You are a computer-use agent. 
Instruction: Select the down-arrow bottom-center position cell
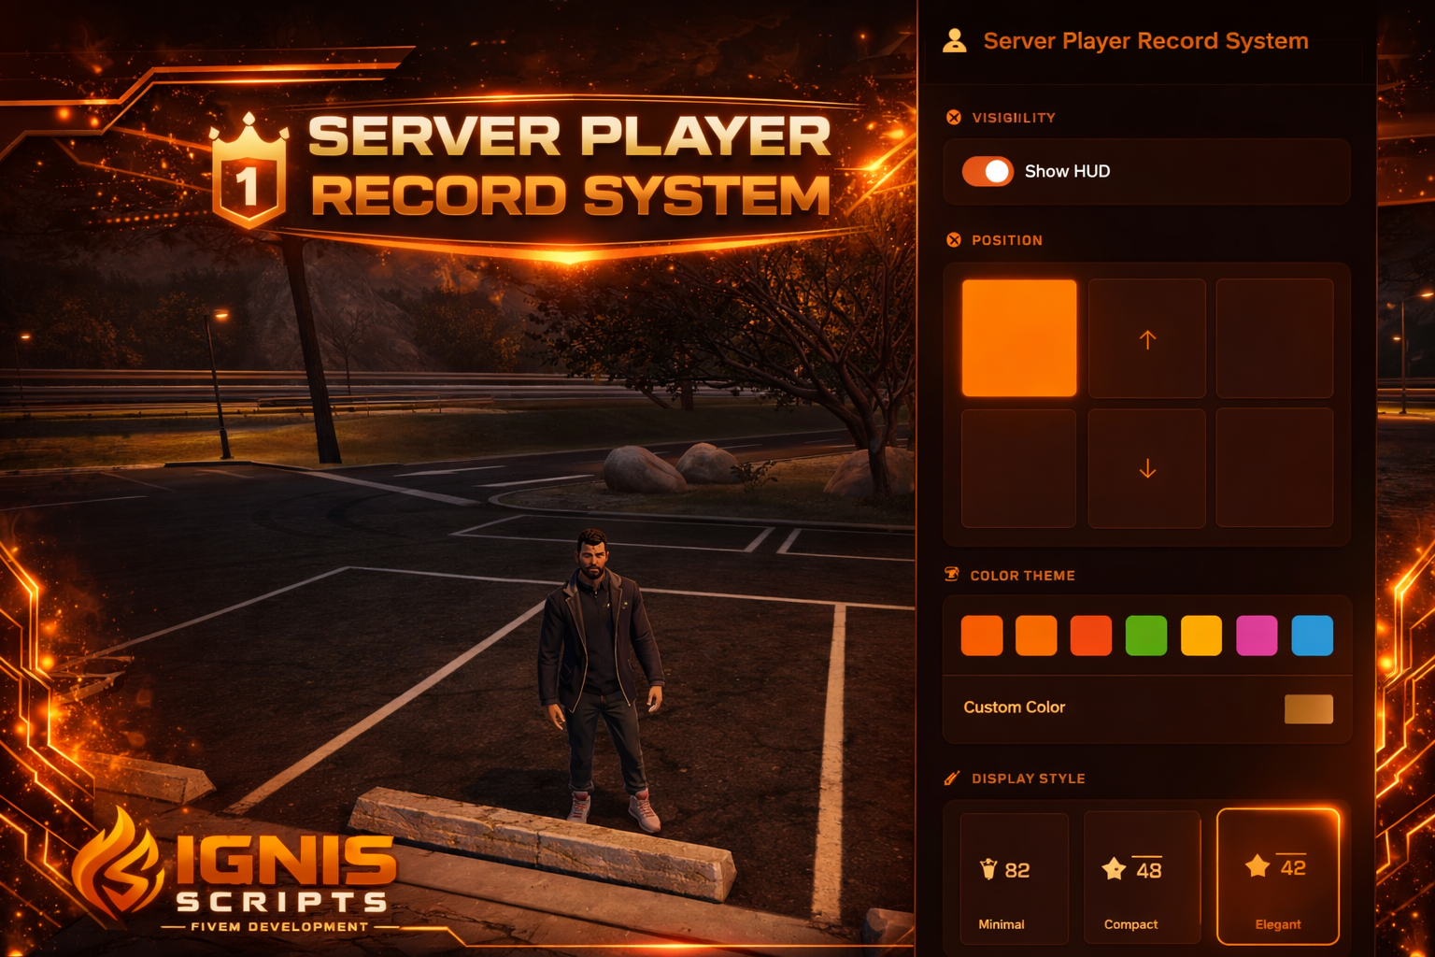click(x=1147, y=468)
